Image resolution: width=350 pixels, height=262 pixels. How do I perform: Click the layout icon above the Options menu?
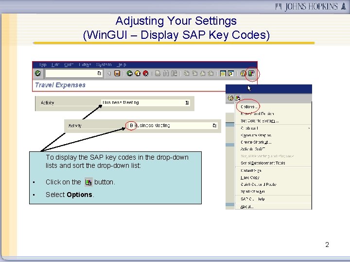[238, 98]
